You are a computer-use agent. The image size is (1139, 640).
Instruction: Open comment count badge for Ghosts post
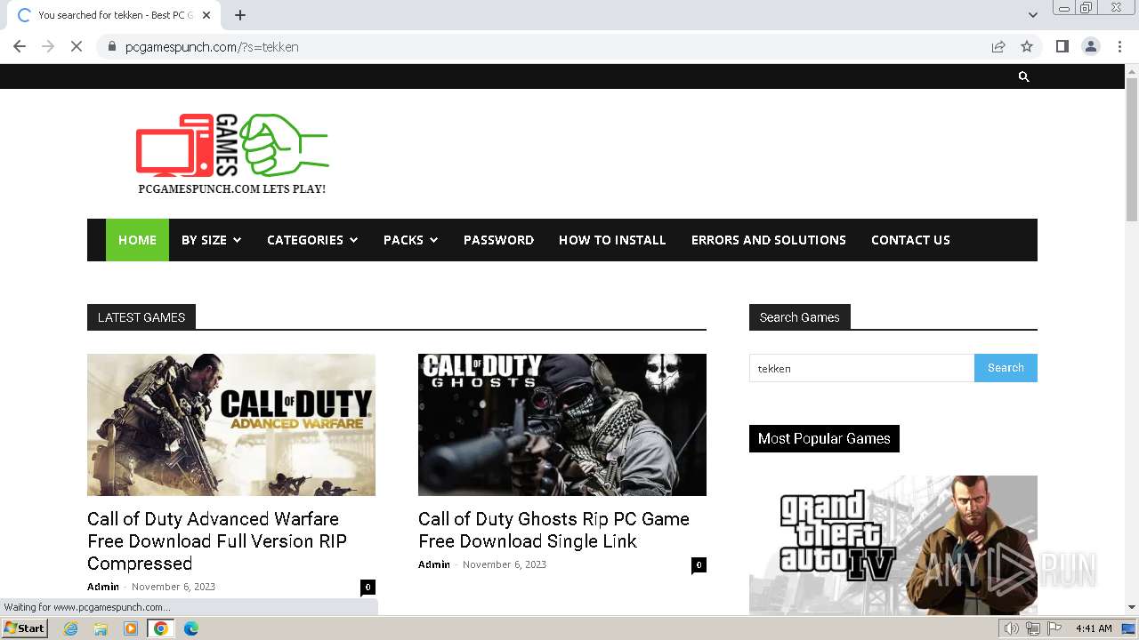699,564
